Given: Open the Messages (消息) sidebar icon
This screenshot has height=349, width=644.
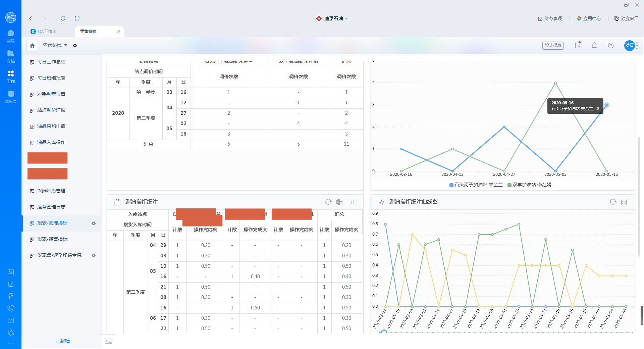Looking at the screenshot, I should point(11,37).
